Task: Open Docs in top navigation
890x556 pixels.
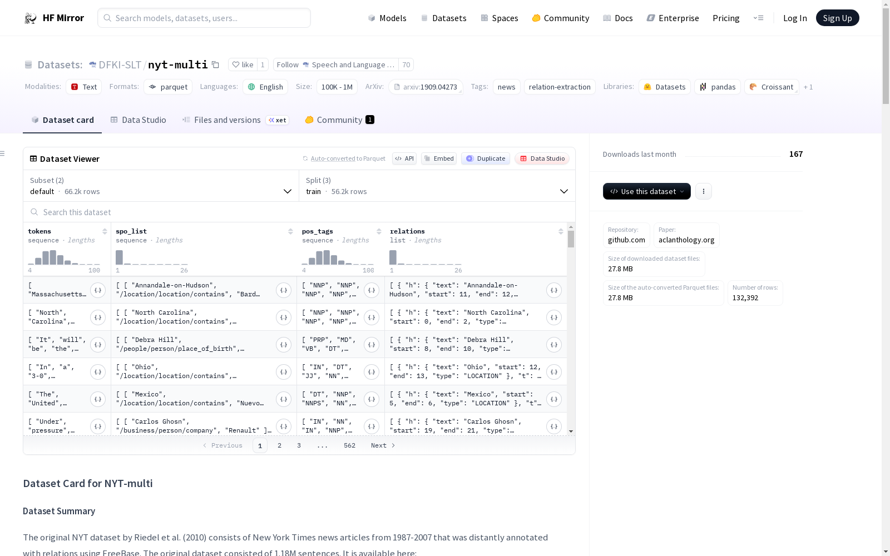Action: (618, 18)
